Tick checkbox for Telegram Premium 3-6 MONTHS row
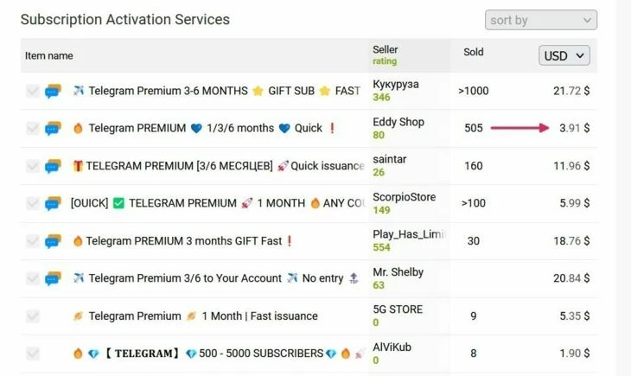This screenshot has height=376, width=631. (x=33, y=91)
